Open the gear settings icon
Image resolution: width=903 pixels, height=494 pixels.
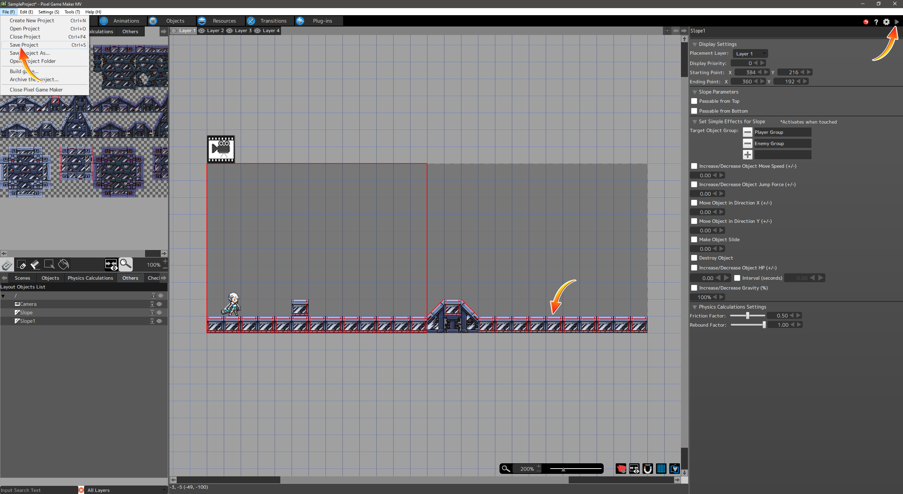click(x=886, y=22)
